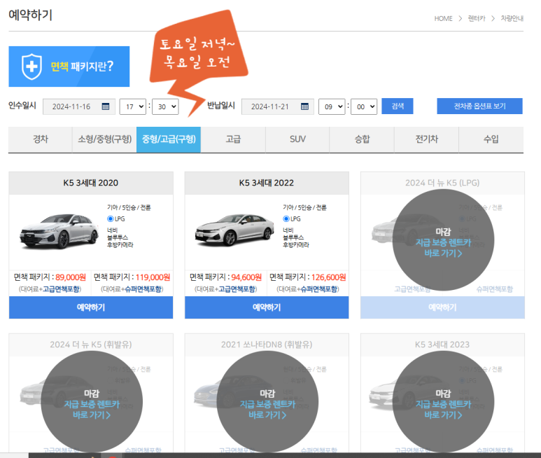The width and height of the screenshot is (541, 458).
Task: Go to HOME in the breadcrumb
Action: pos(443,19)
